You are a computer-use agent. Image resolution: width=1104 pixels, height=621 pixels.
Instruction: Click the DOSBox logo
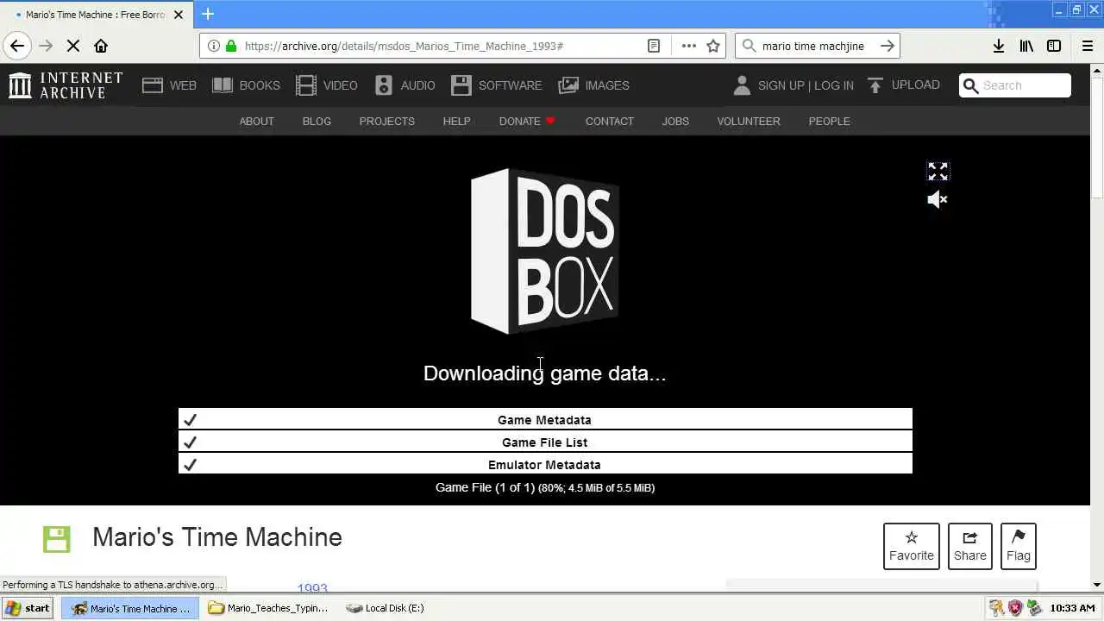tap(544, 251)
